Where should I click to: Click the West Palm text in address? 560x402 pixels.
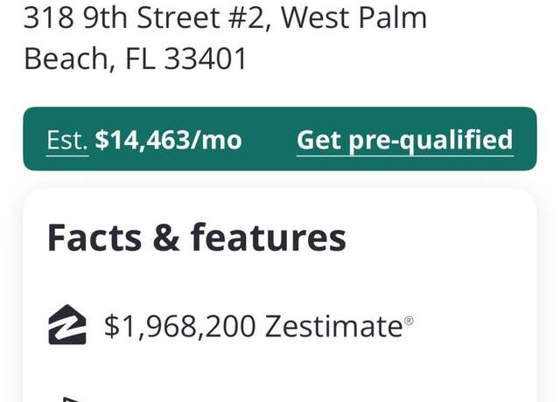tap(353, 17)
